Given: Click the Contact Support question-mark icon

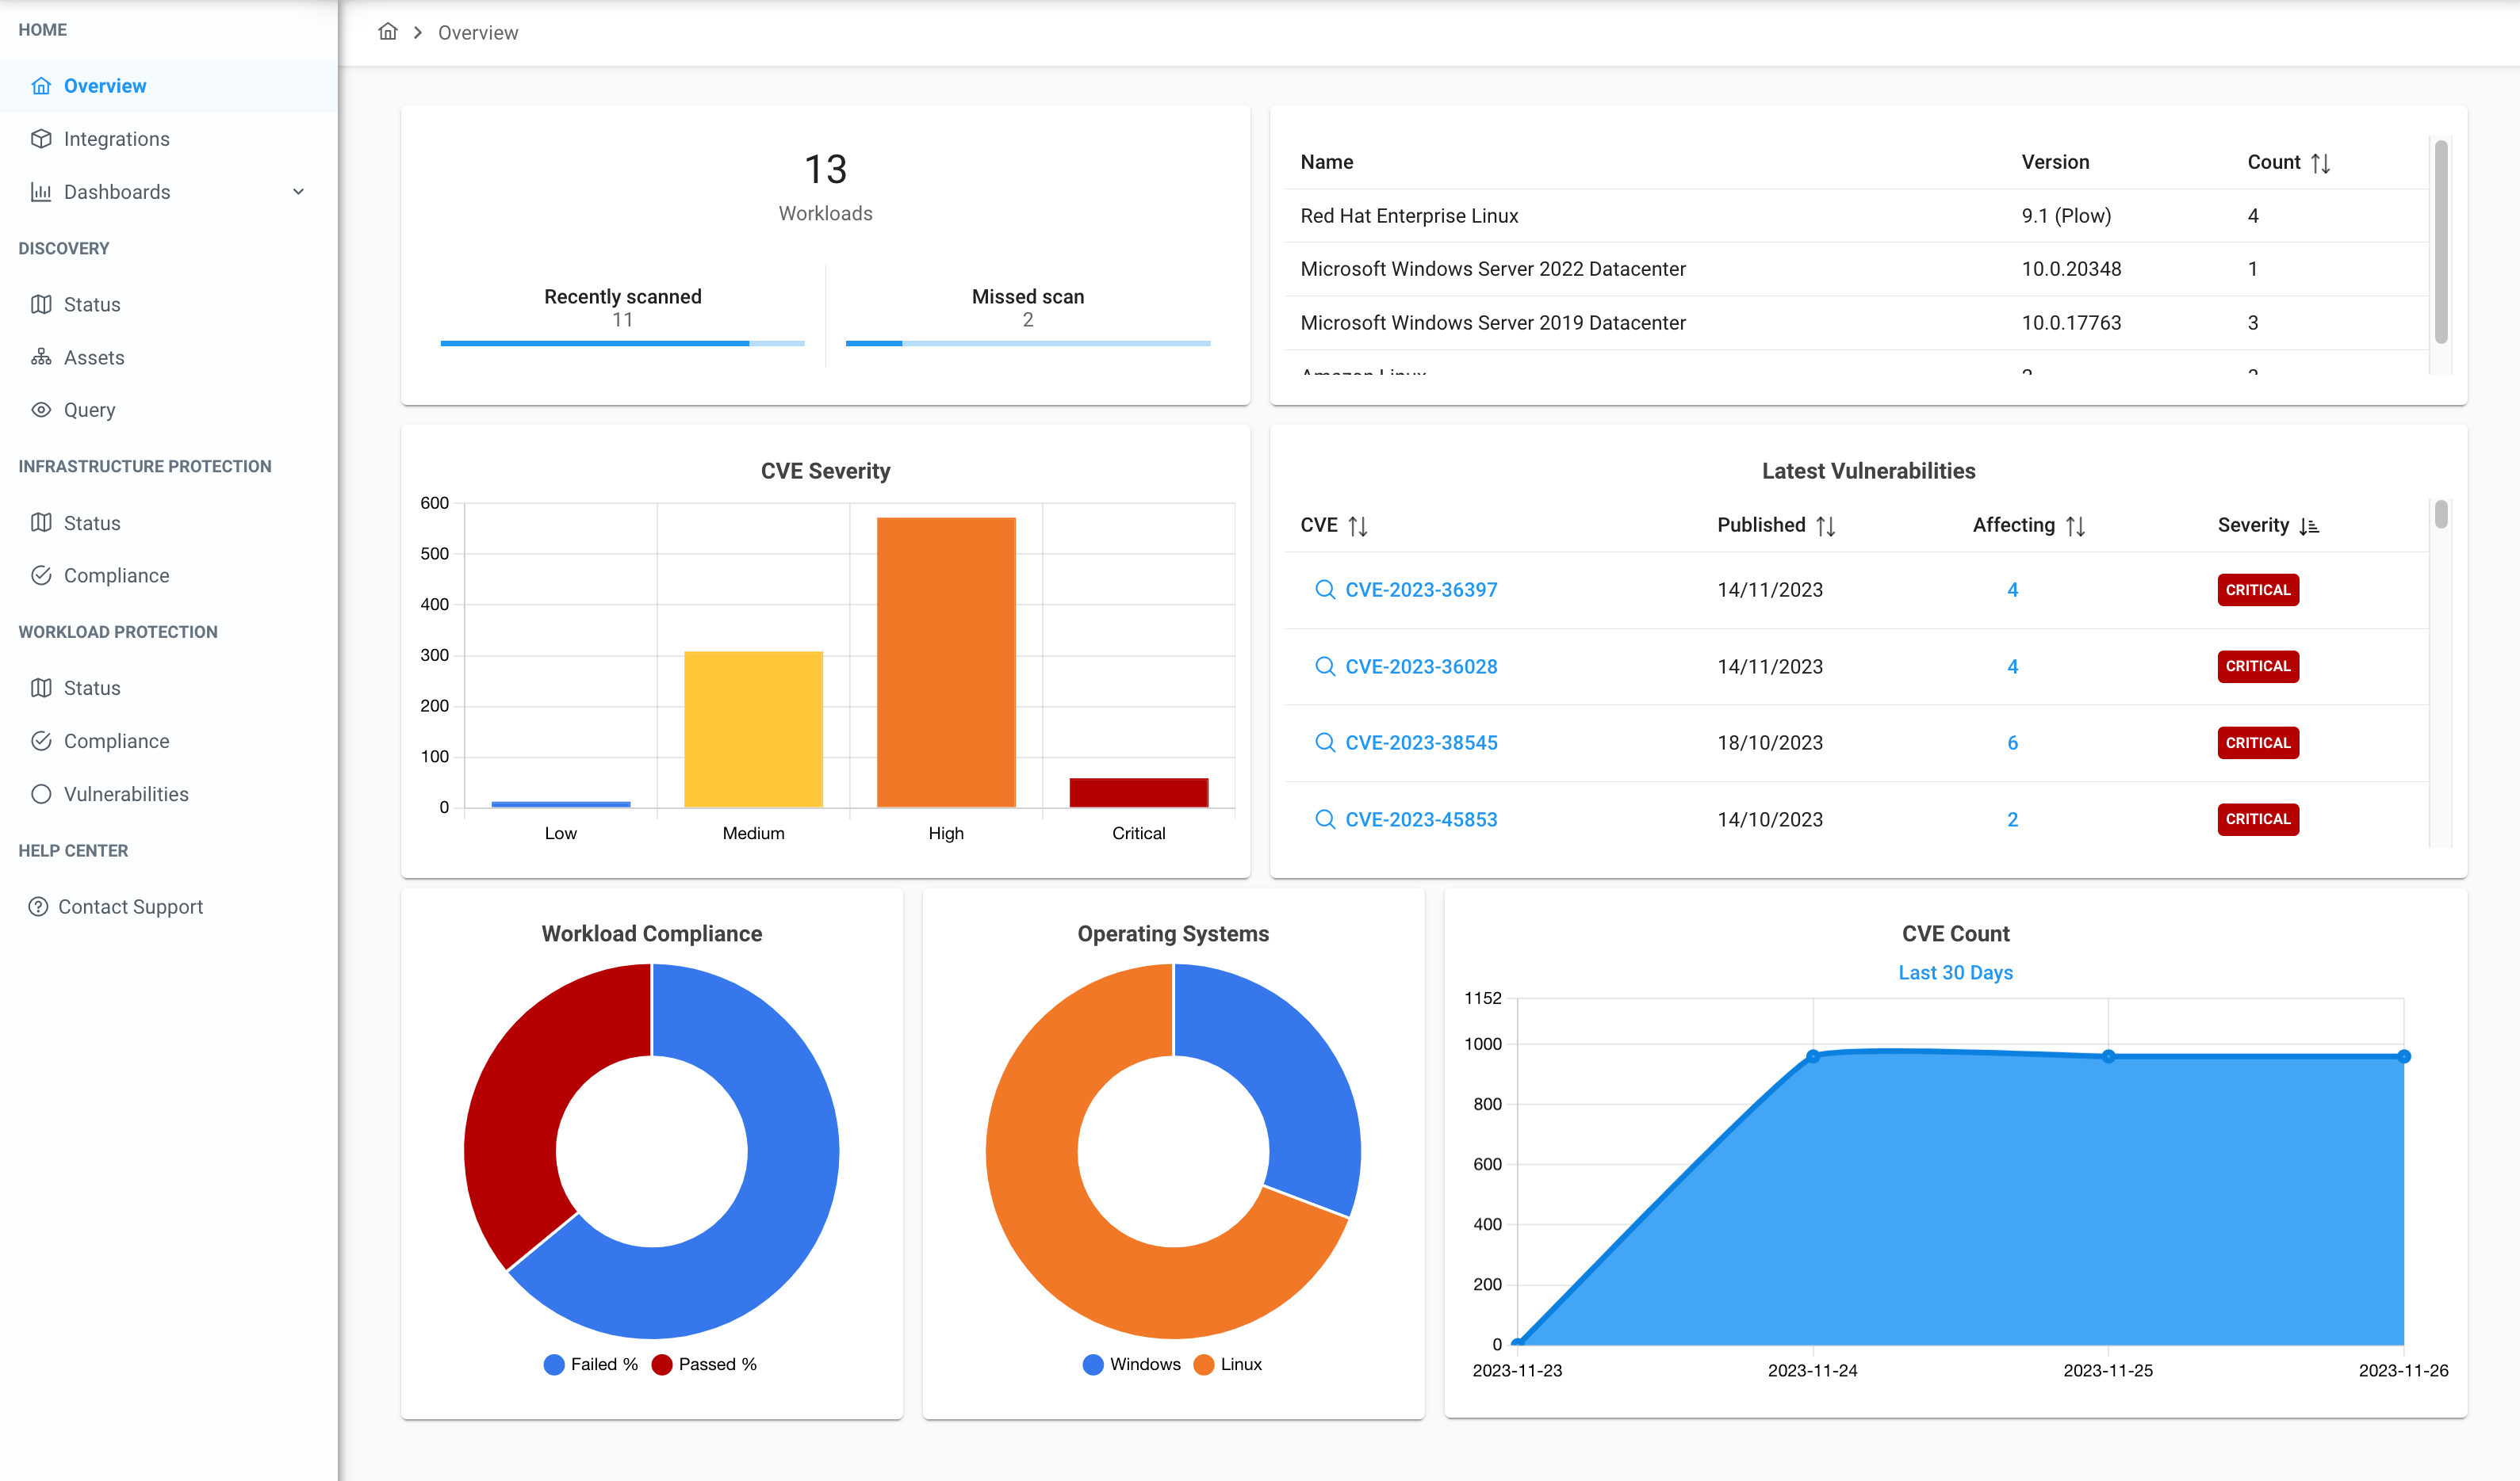Looking at the screenshot, I should pos(38,907).
